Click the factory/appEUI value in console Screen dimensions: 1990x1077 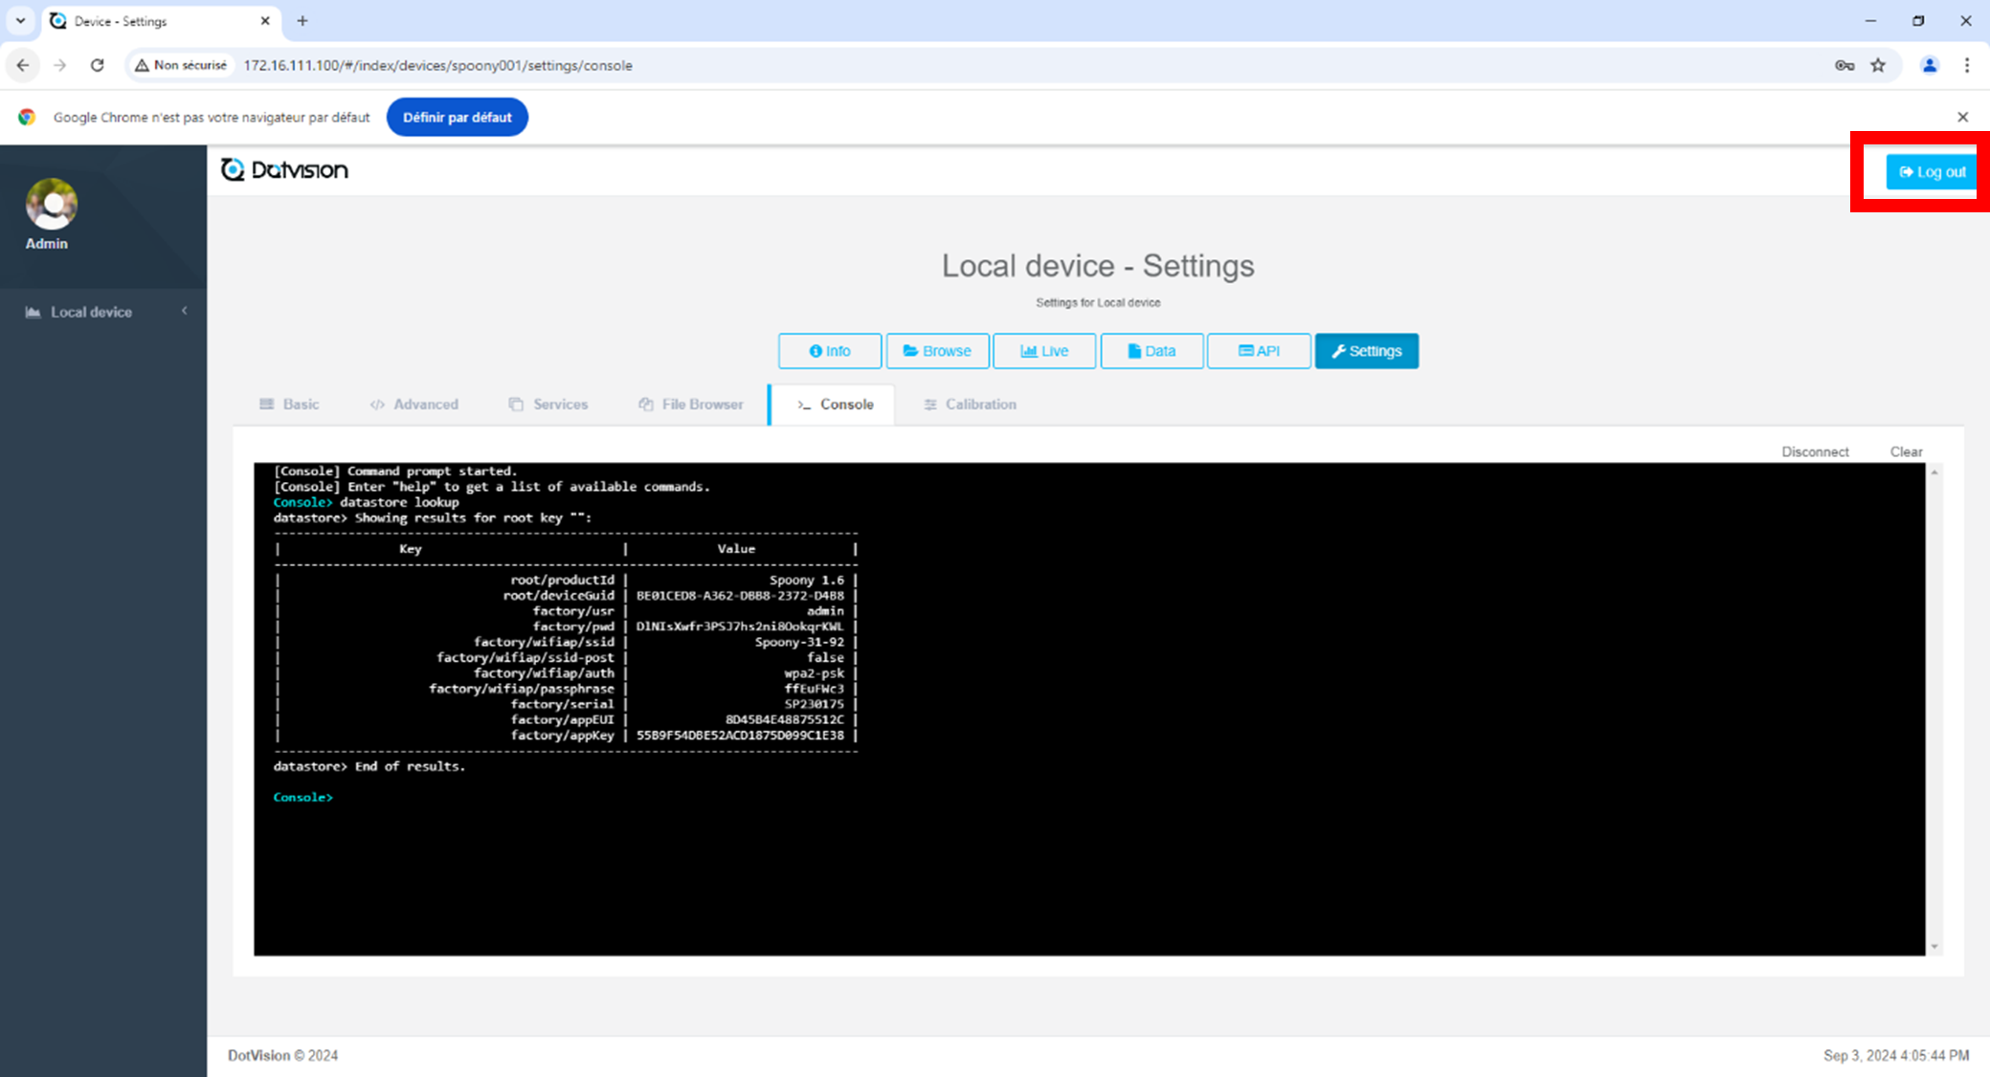pyautogui.click(x=785, y=719)
